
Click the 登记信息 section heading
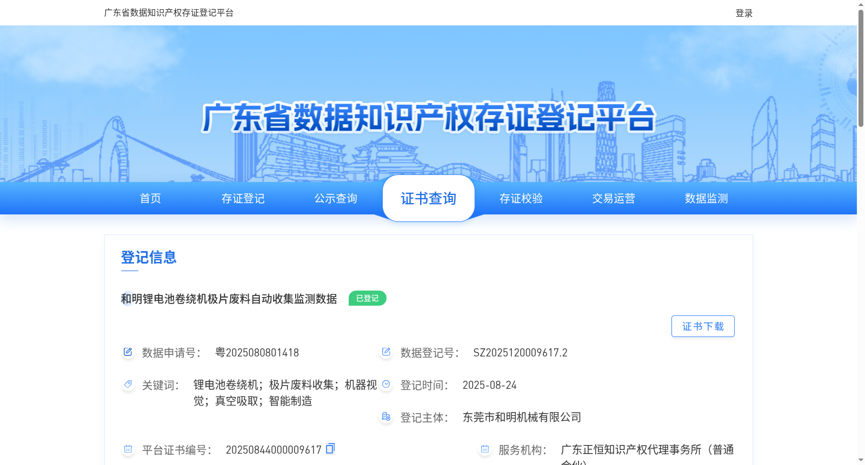tap(149, 257)
